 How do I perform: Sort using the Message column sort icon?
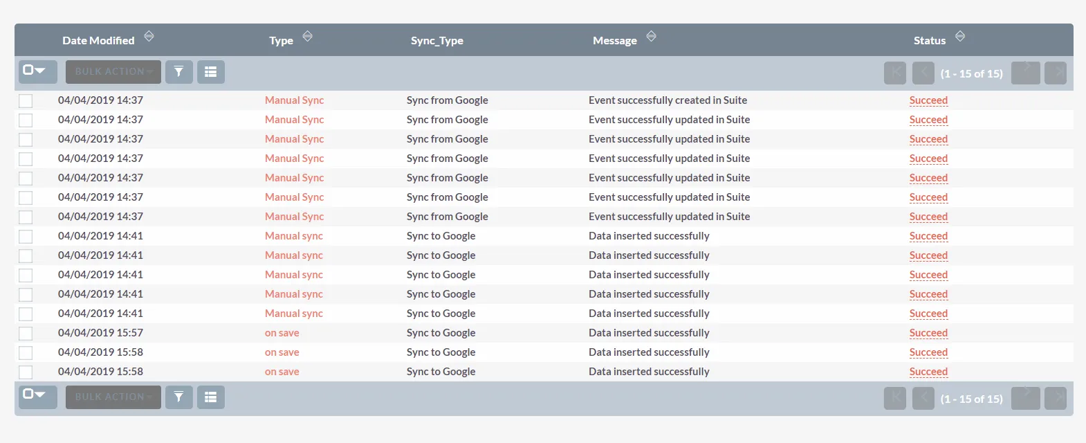pyautogui.click(x=651, y=37)
